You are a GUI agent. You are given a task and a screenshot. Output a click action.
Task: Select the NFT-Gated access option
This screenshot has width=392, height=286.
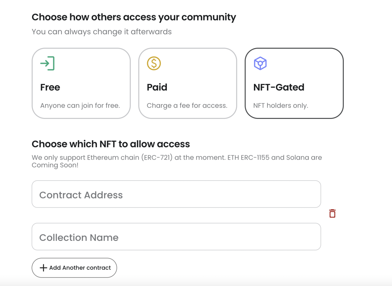[x=294, y=83]
